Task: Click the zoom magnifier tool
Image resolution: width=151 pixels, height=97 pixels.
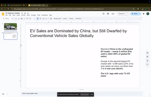Action: tap(27, 19)
